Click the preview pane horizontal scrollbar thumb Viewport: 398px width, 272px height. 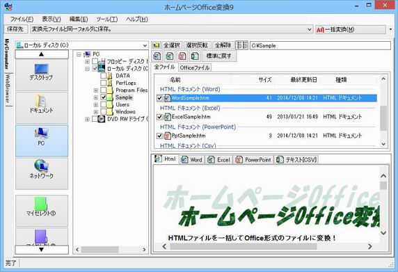pos(244,246)
